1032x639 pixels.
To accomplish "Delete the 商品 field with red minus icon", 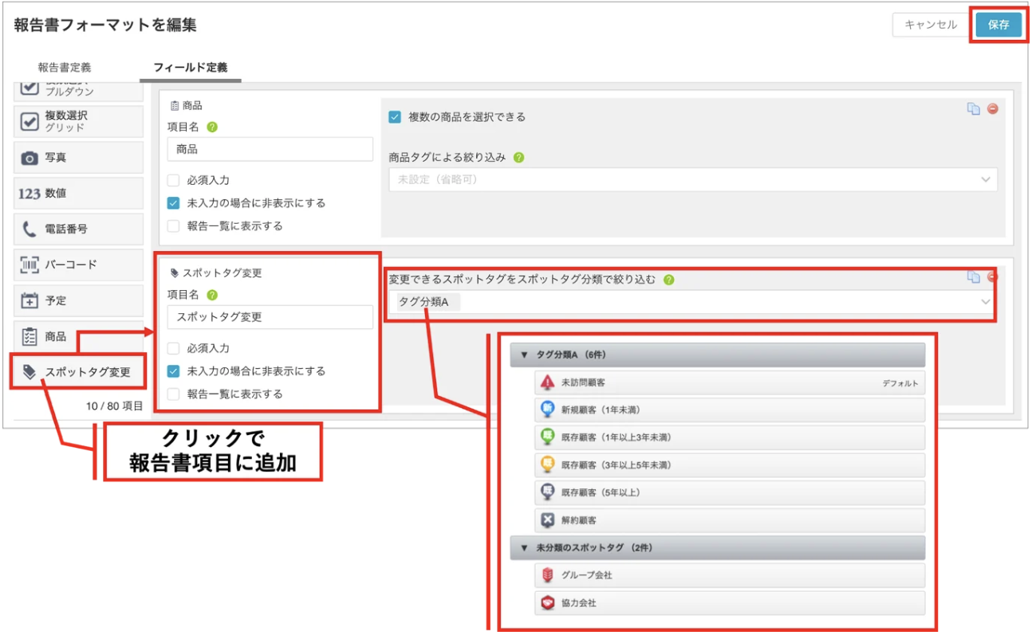I will [993, 108].
